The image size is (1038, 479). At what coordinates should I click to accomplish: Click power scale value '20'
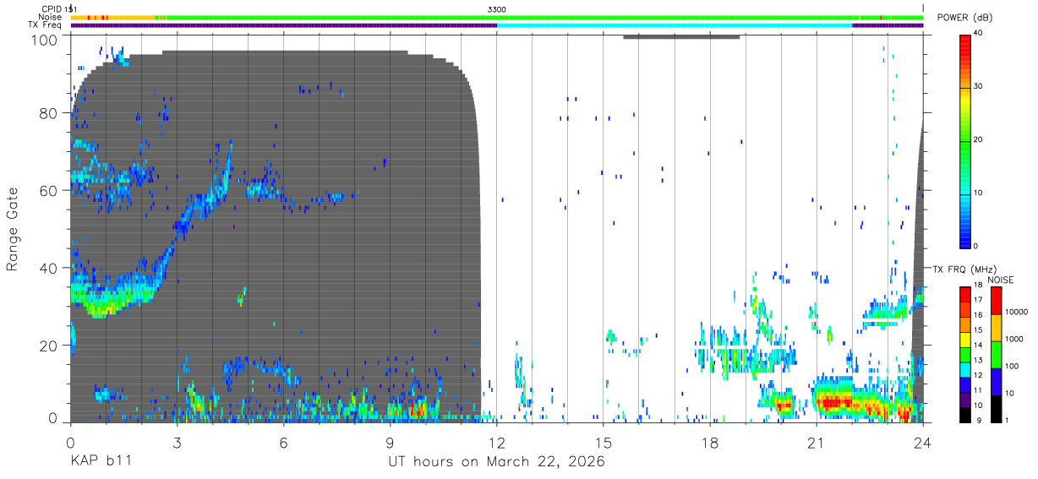point(978,140)
